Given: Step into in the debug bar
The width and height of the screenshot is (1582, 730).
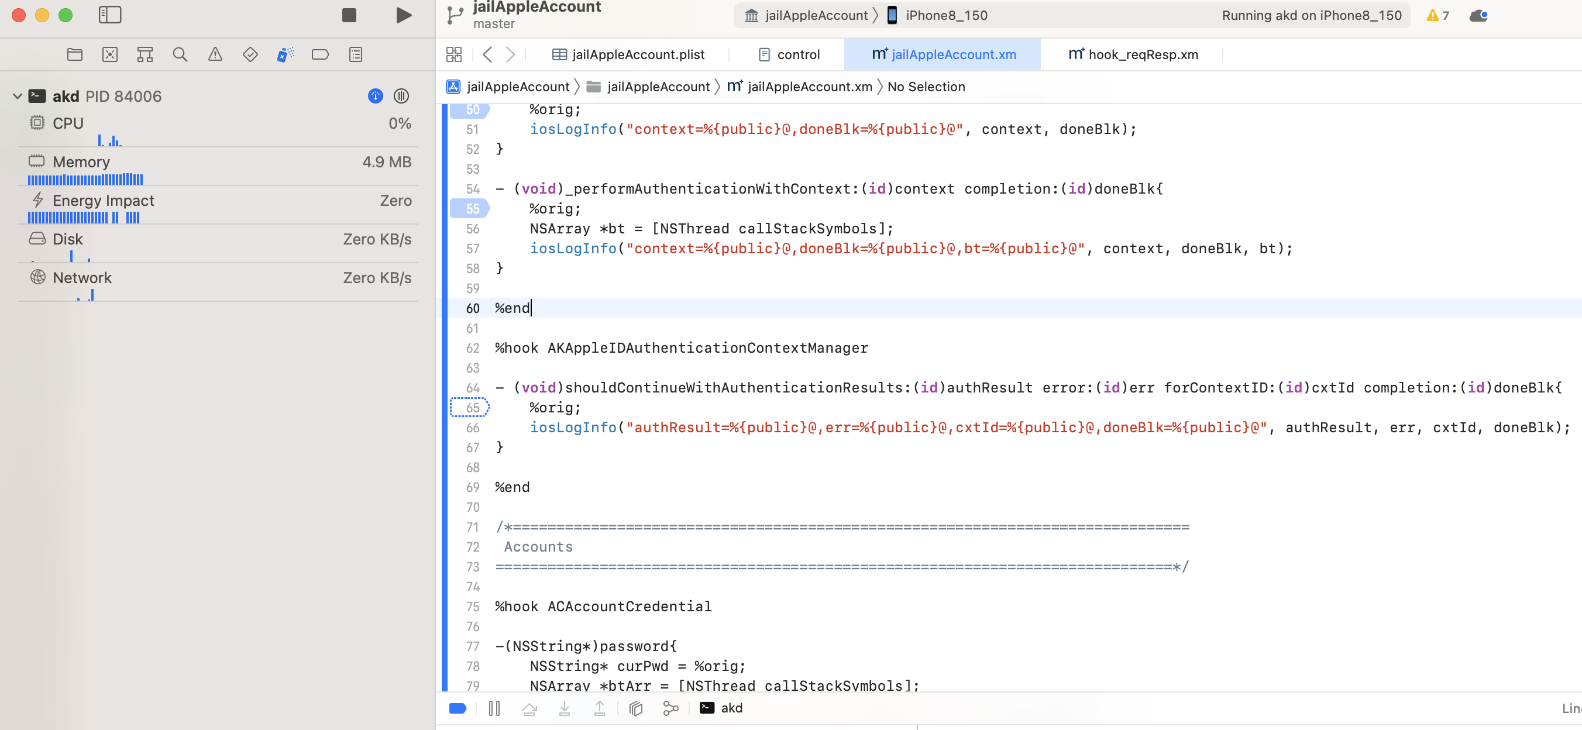Looking at the screenshot, I should pyautogui.click(x=565, y=708).
